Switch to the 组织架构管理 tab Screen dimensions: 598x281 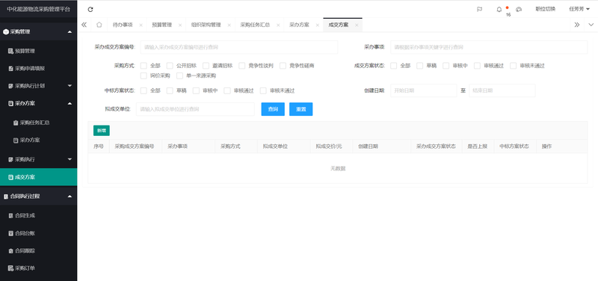coord(206,25)
